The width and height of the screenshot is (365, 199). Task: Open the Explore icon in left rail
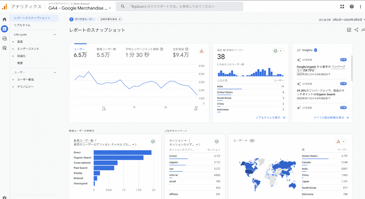(5, 39)
